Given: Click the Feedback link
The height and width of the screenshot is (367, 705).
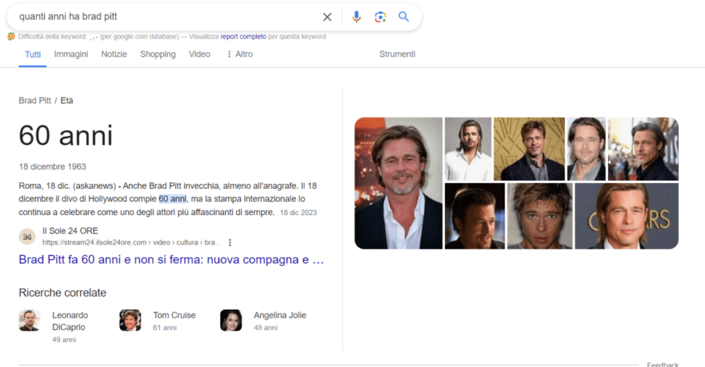Looking at the screenshot, I should pyautogui.click(x=663, y=364).
